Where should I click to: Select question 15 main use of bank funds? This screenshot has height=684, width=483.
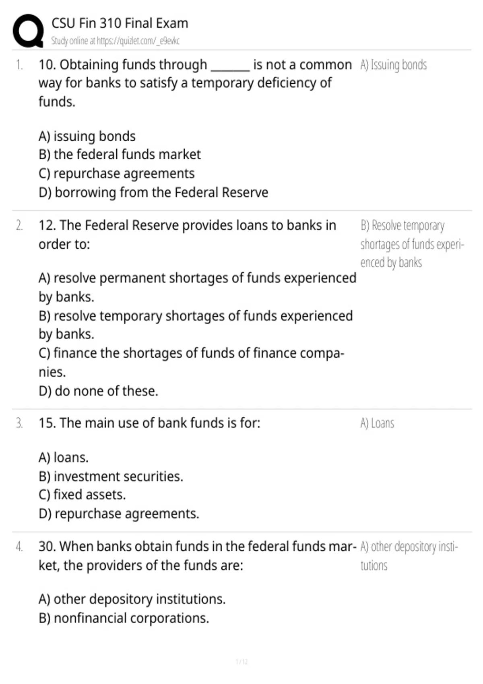[149, 423]
